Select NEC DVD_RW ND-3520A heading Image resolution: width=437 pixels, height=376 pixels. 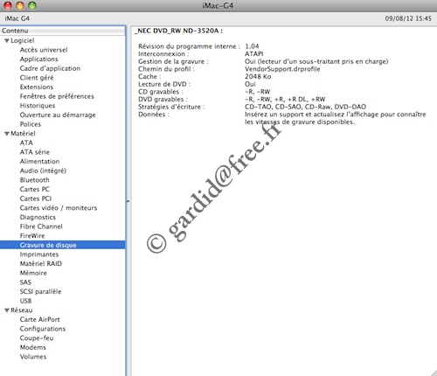click(178, 31)
